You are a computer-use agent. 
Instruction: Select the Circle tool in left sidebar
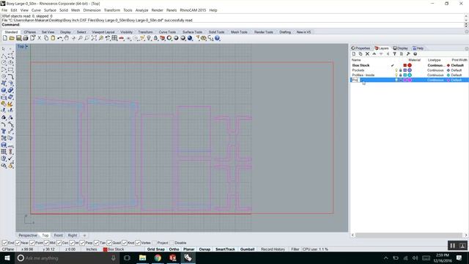[4, 62]
